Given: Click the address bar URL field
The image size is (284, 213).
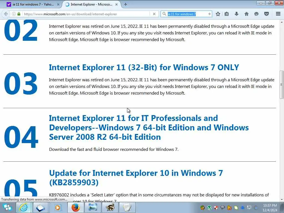Looking at the screenshot, I should pos(86,14).
